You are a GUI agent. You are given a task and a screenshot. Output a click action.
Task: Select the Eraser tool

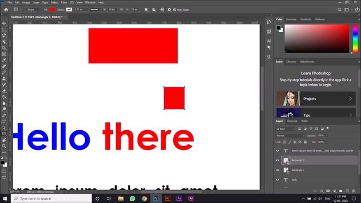tap(4, 91)
